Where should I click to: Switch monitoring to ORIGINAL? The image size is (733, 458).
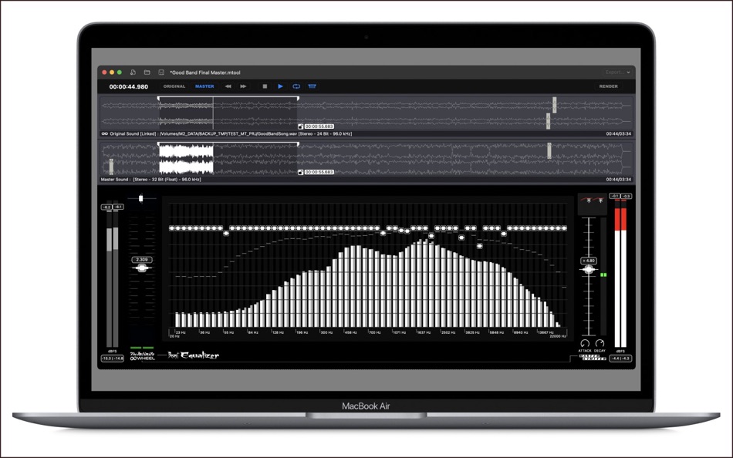(x=174, y=86)
